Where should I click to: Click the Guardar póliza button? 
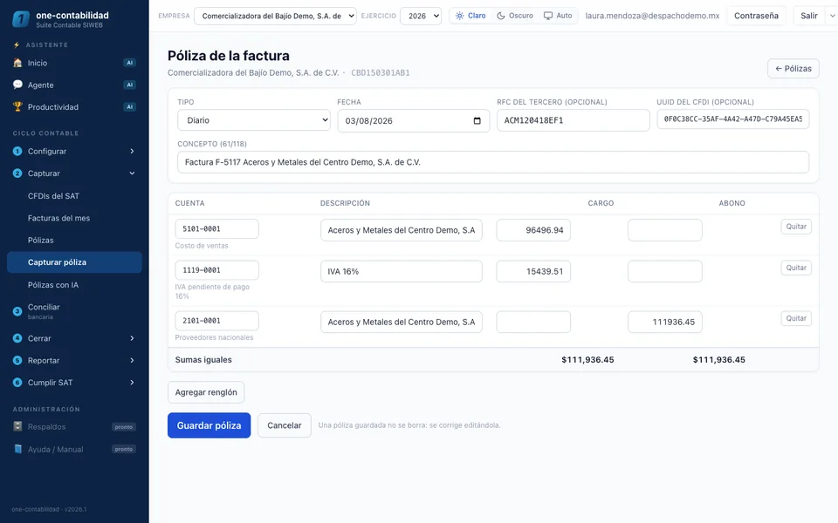tap(209, 425)
